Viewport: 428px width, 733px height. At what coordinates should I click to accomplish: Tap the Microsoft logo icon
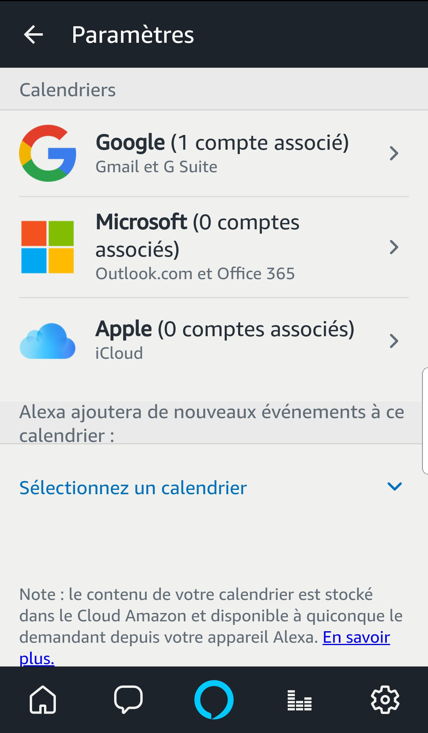pyautogui.click(x=48, y=247)
